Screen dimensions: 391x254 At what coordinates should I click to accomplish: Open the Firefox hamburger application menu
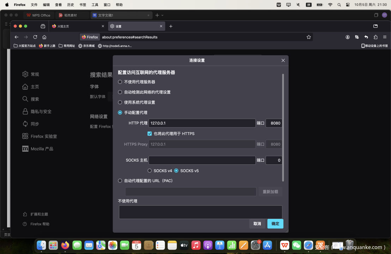(385, 37)
